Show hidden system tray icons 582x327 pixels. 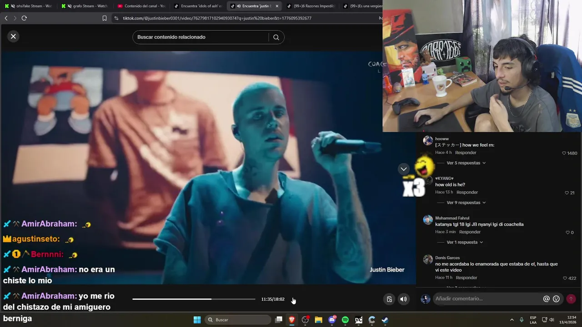[512, 320]
